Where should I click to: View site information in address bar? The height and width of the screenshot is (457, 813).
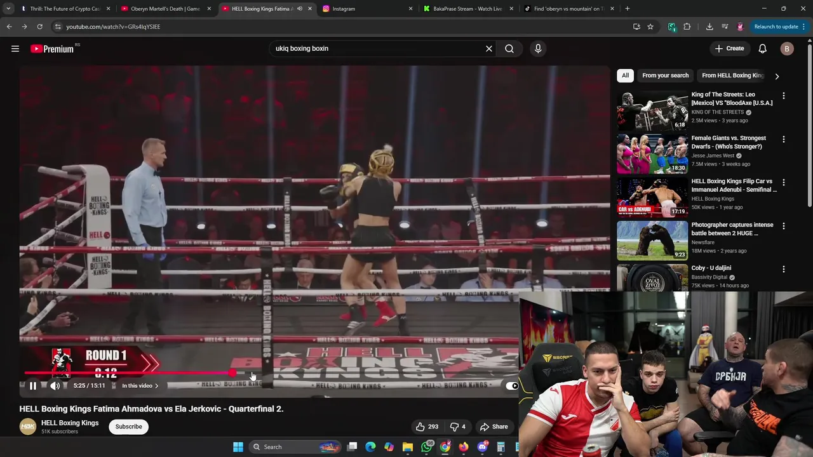pyautogui.click(x=58, y=27)
